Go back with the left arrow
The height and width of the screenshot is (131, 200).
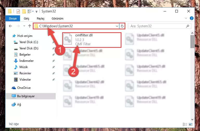click(x=10, y=26)
